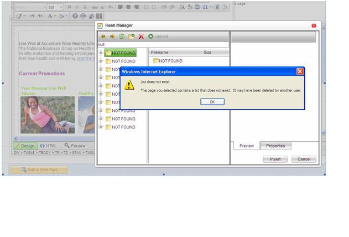Open the Properties tab in Flash Manager
Screen dimensions: 349x237
(x=275, y=146)
